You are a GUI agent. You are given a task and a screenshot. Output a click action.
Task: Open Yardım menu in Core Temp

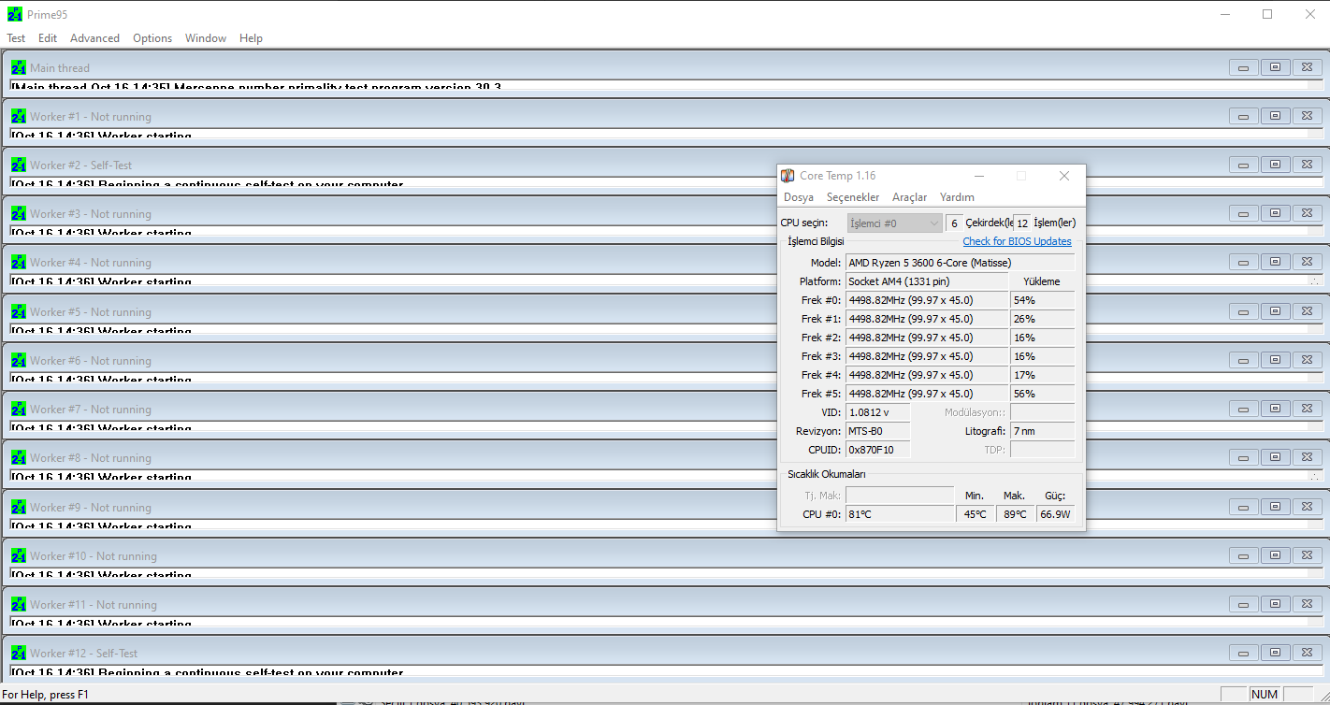tap(957, 197)
